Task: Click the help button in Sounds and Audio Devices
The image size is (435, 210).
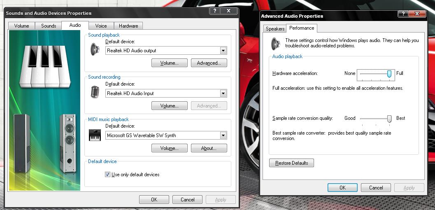Action: coord(215,11)
